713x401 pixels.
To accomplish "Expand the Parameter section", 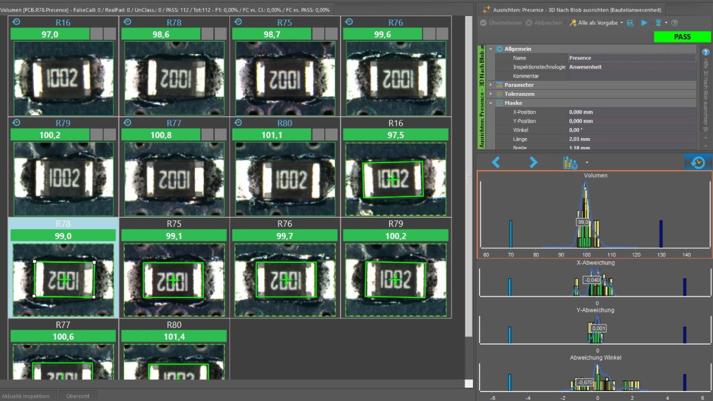I will tap(491, 85).
